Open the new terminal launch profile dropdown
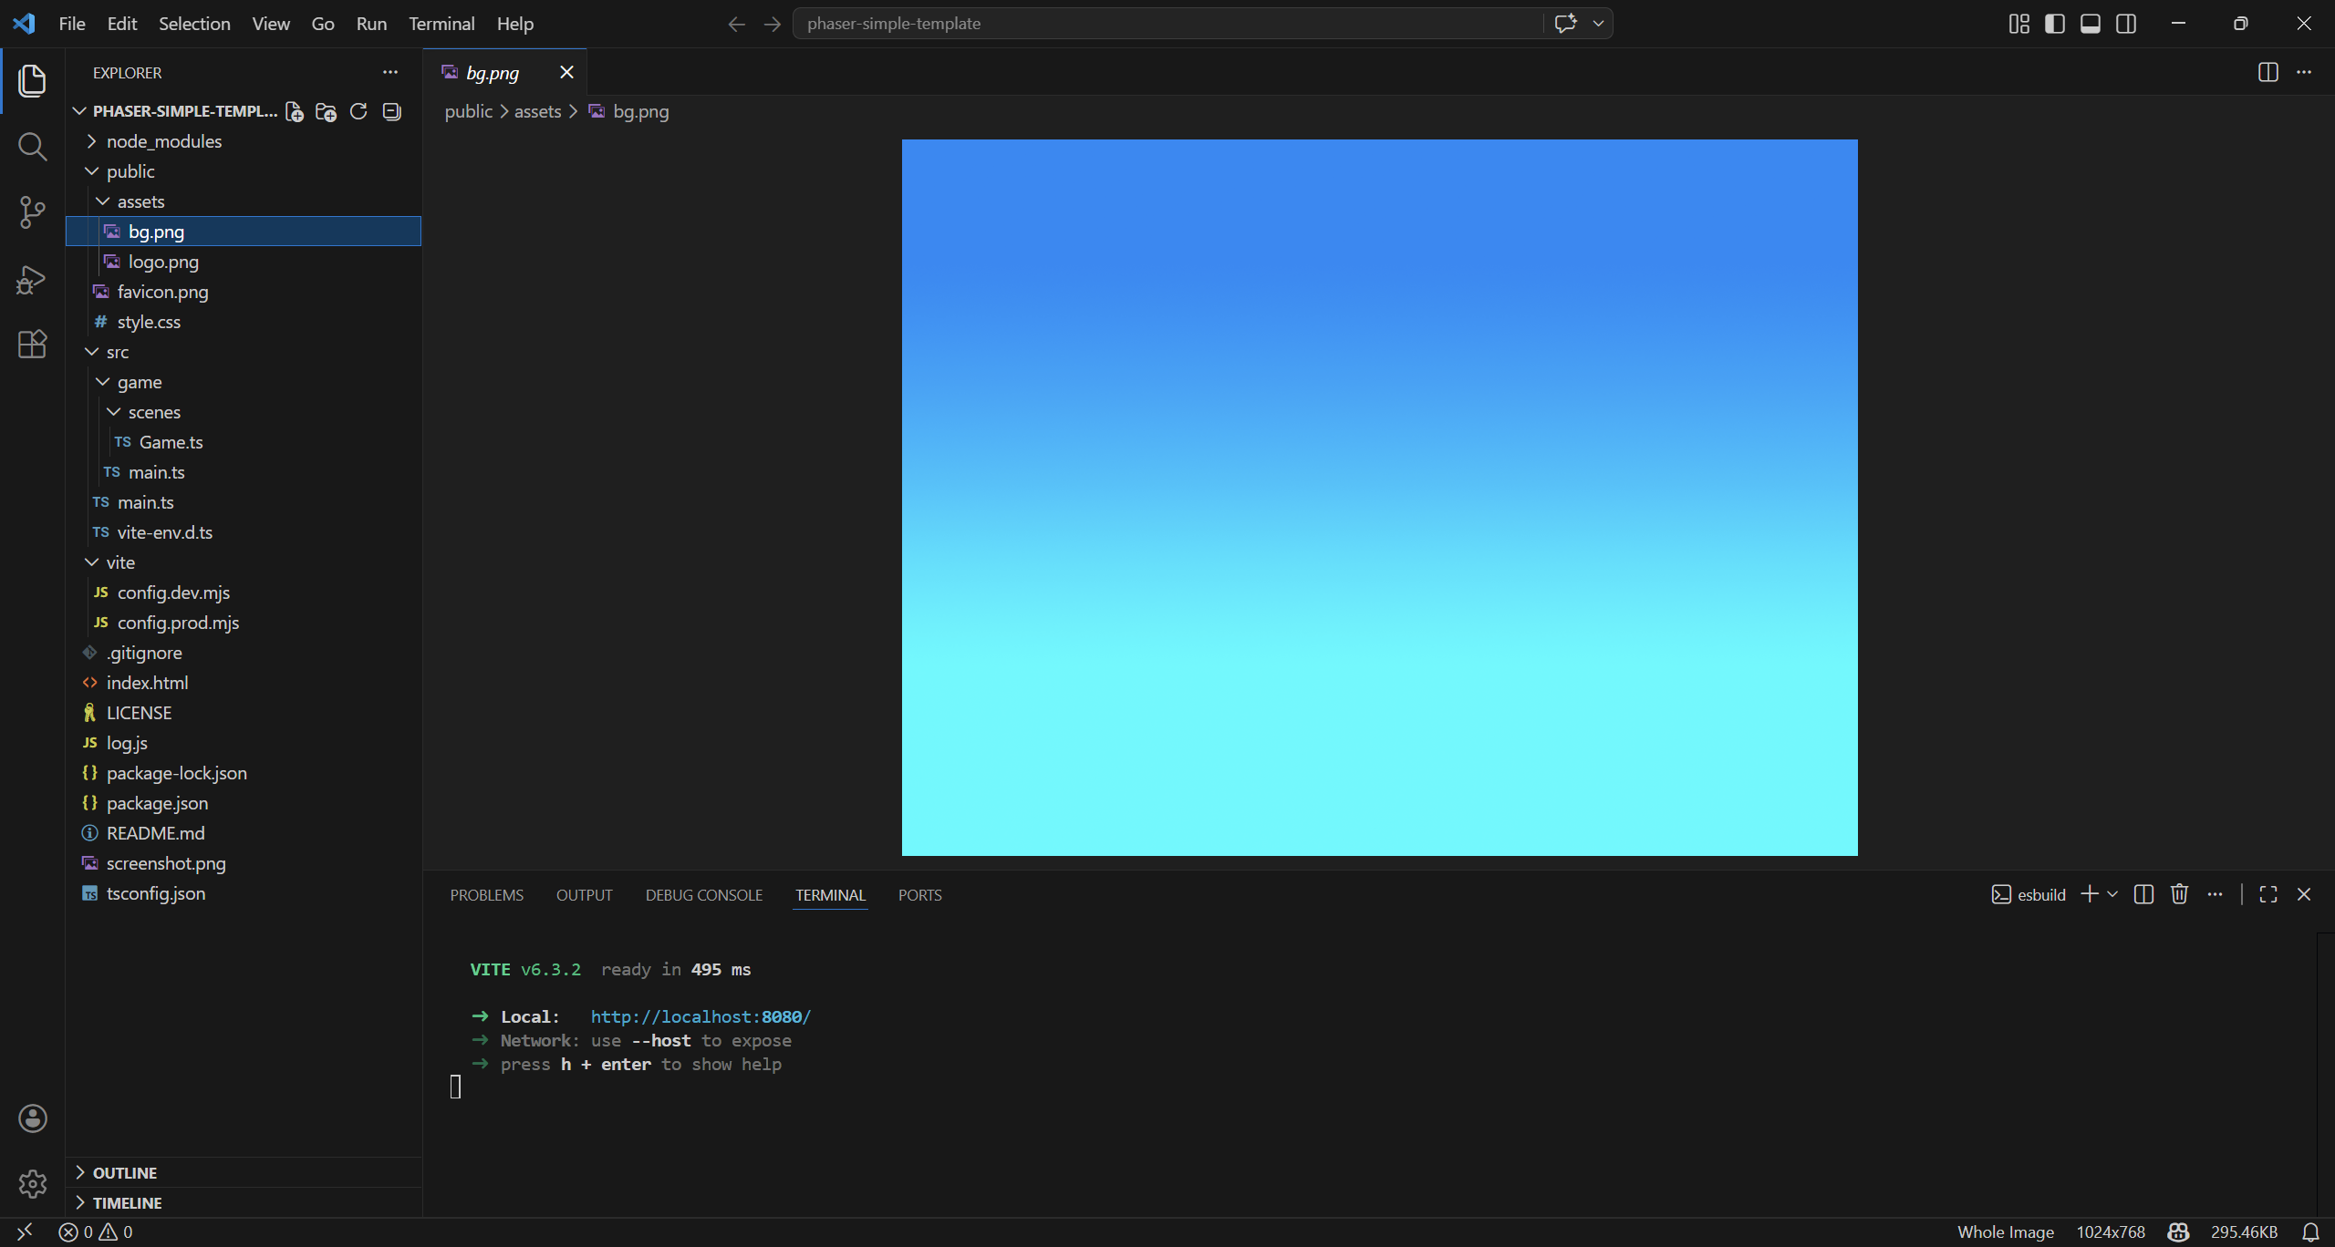Screen dimensions: 2335x1247 (2112, 894)
